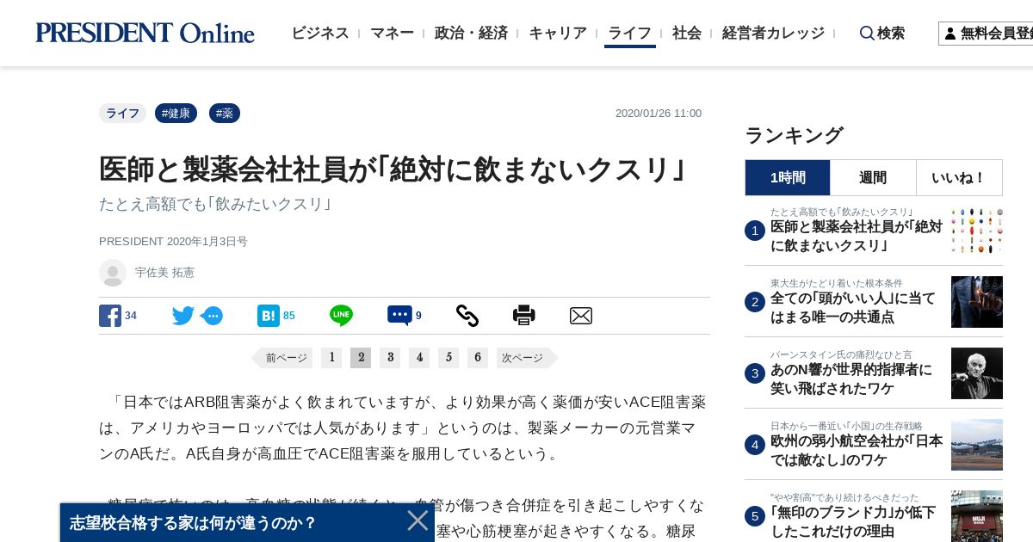
Task: Click publication date 2020/01/26 11:00
Action: click(659, 114)
